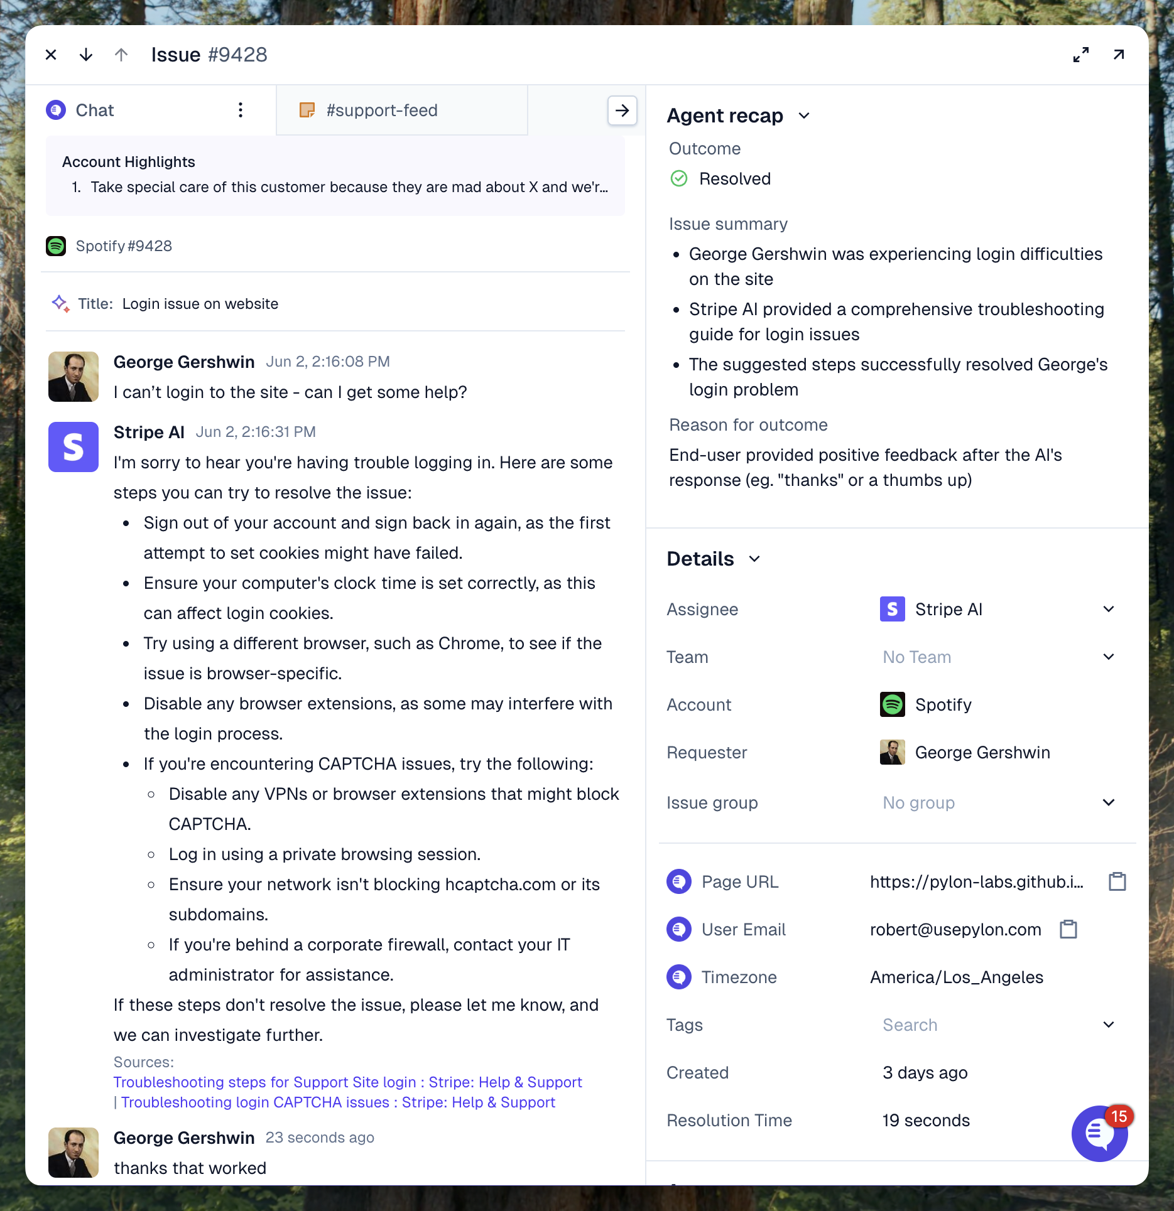
Task: Close the issue panel with X
Action: tap(51, 55)
